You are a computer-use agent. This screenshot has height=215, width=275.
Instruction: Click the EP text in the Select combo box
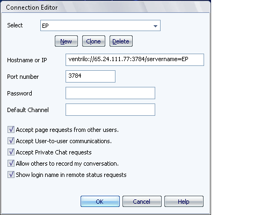coord(45,26)
